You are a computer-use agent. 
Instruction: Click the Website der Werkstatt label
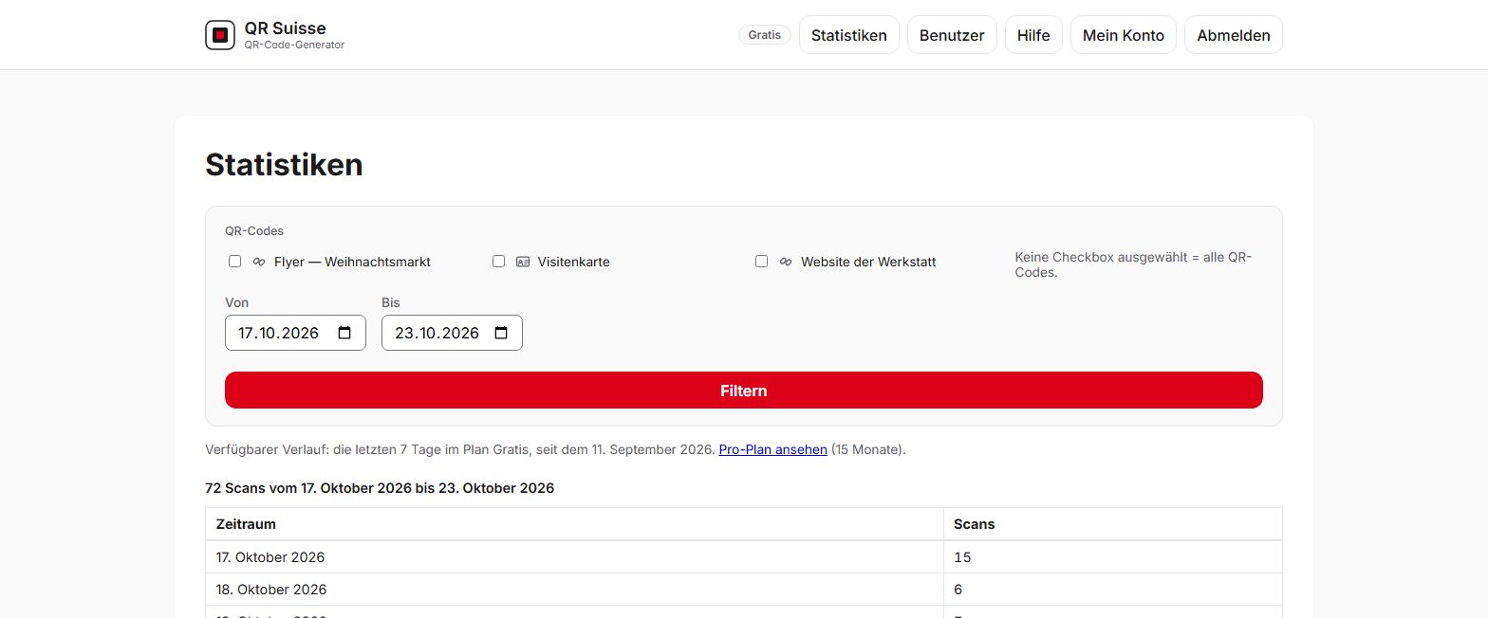(x=868, y=262)
